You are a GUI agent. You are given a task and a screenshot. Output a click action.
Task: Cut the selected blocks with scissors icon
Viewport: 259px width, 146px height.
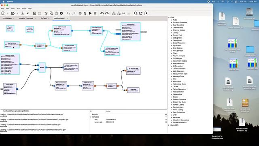click(46, 13)
